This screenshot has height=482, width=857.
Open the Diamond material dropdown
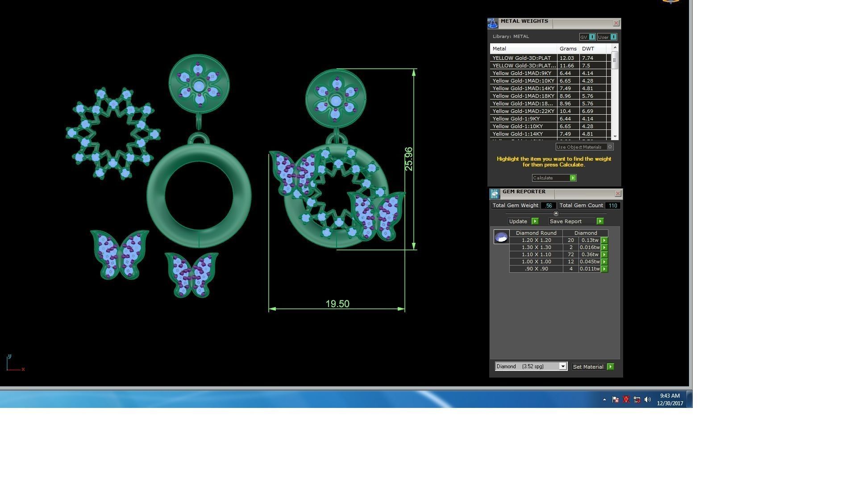point(563,366)
